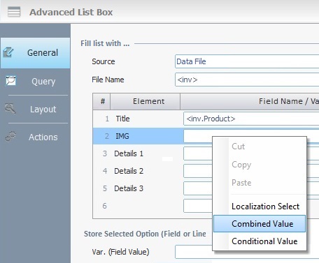This screenshot has width=319, height=263.
Task: Click the Actions gears icon
Action: [10, 137]
